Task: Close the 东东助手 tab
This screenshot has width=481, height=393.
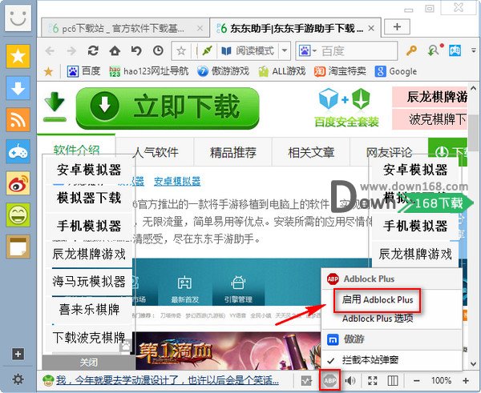Action: pyautogui.click(x=371, y=29)
